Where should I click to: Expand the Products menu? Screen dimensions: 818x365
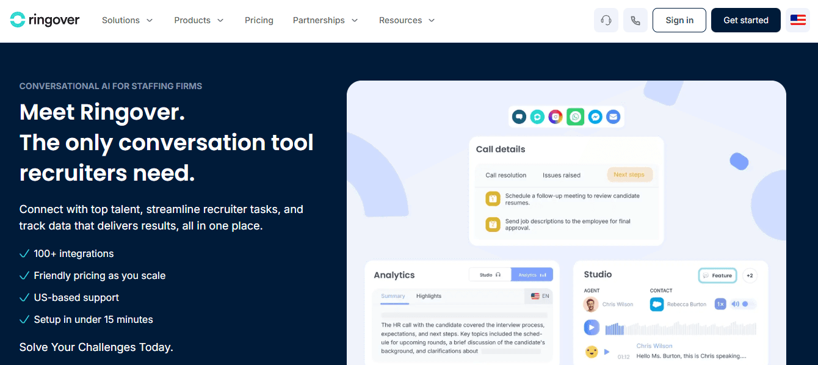199,20
